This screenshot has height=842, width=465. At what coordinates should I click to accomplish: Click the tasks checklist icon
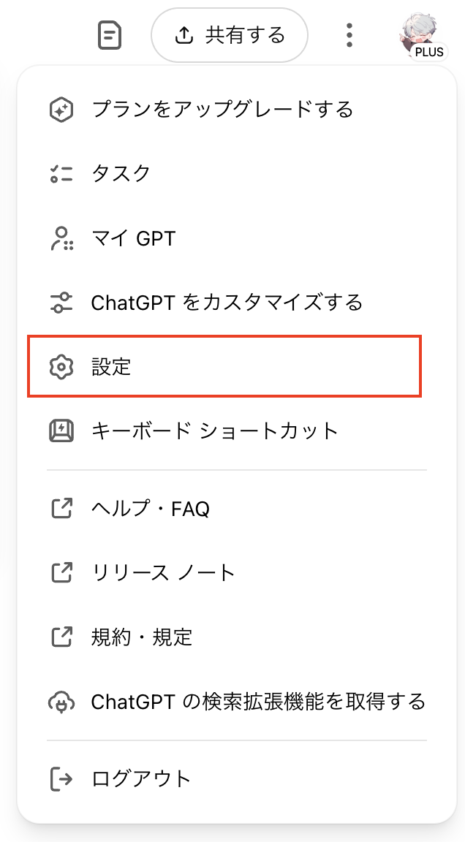coord(61,174)
